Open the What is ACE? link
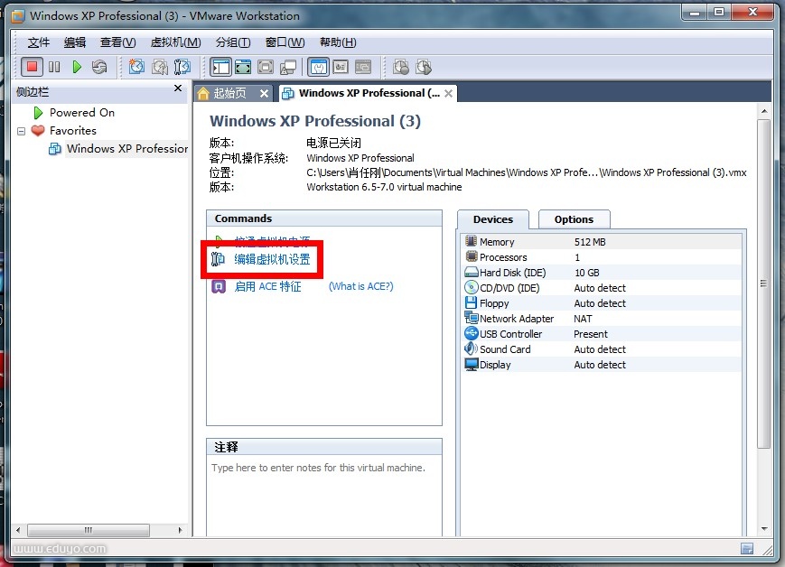Screen dimensions: 785x567 point(360,286)
